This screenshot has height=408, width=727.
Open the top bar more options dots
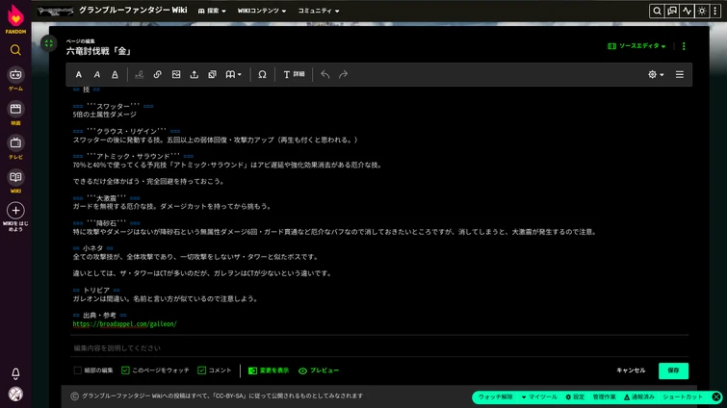point(714,12)
